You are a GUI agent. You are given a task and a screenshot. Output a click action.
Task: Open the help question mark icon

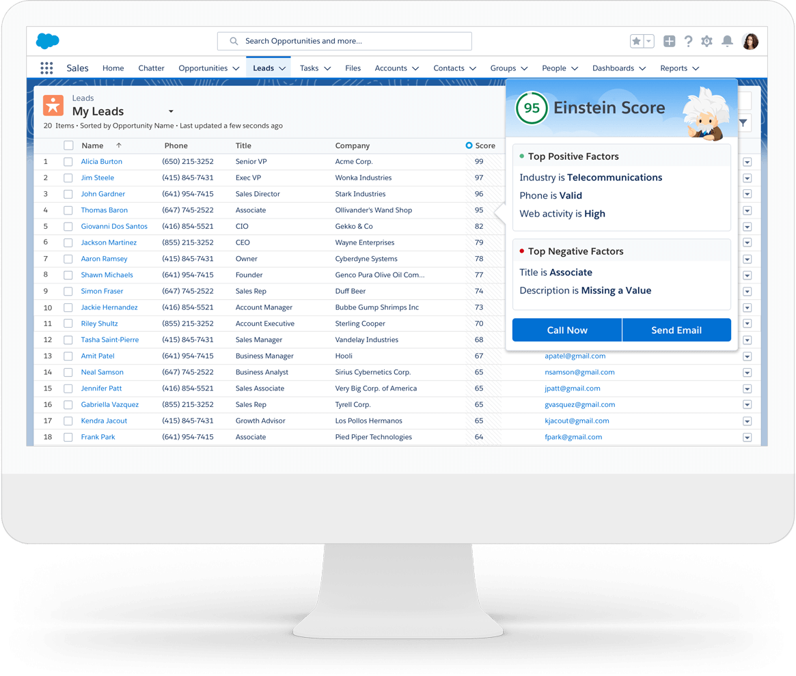point(688,42)
